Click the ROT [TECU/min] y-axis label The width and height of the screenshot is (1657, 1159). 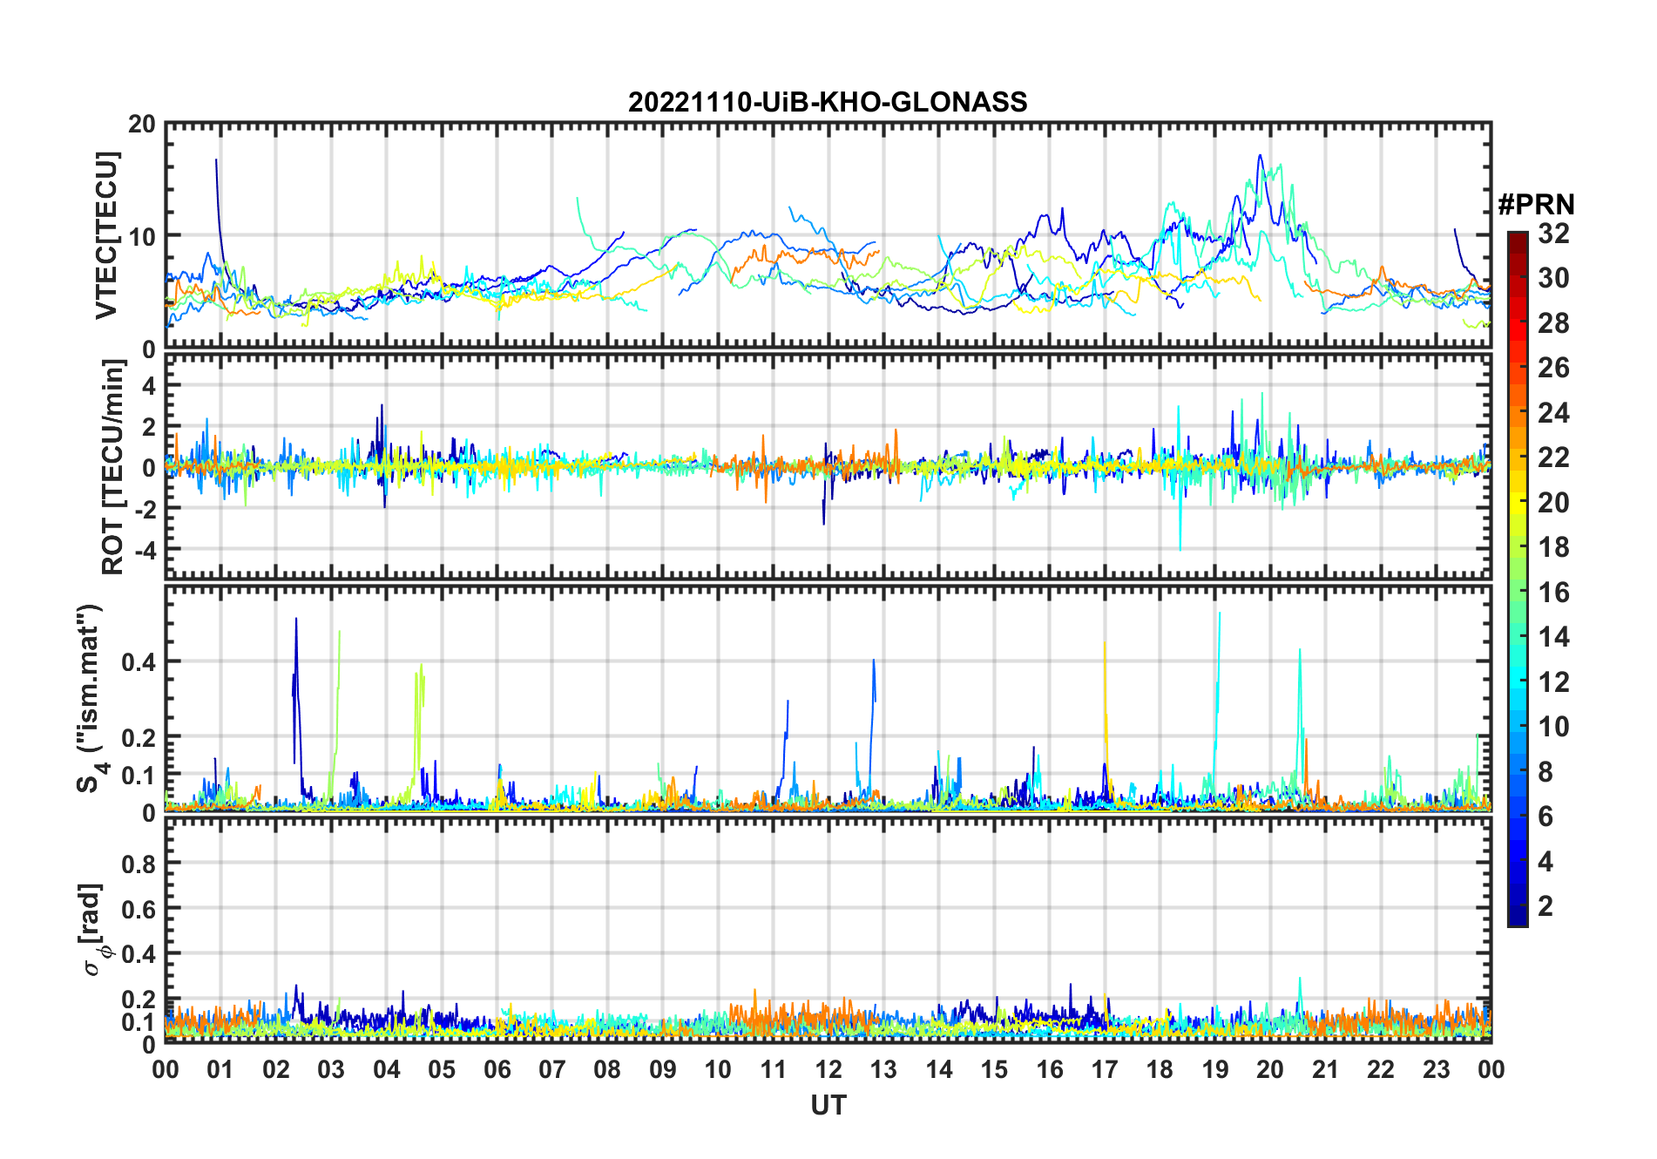[112, 467]
